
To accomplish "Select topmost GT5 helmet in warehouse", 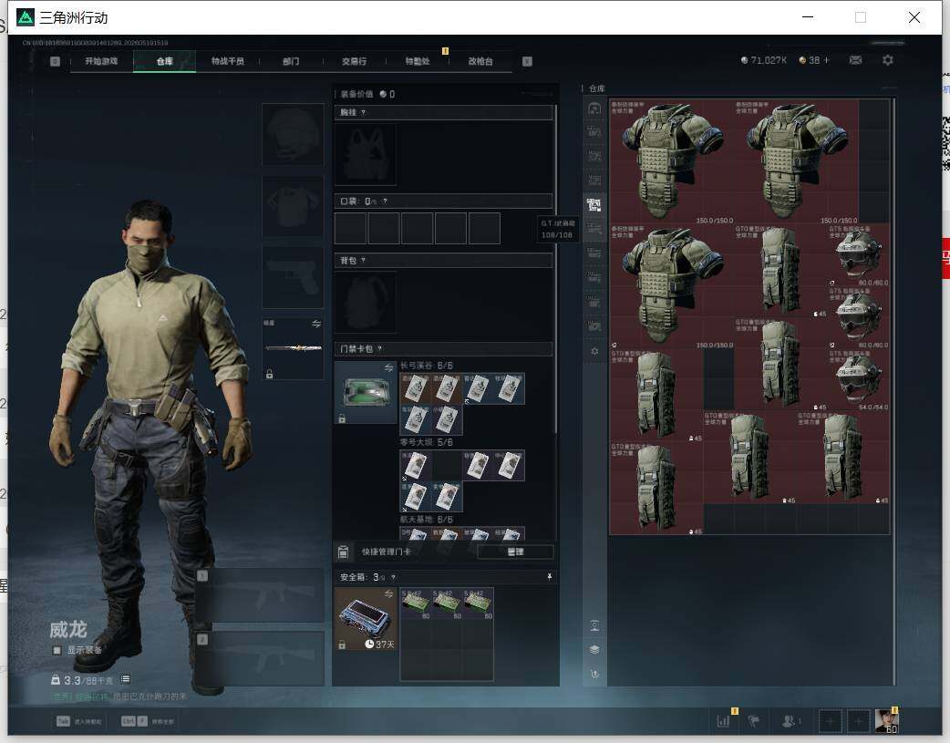I will (x=859, y=254).
